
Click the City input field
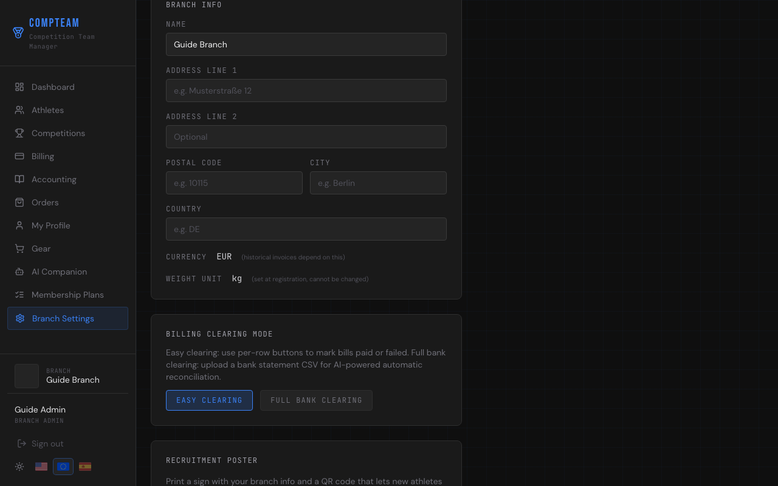tap(378, 183)
